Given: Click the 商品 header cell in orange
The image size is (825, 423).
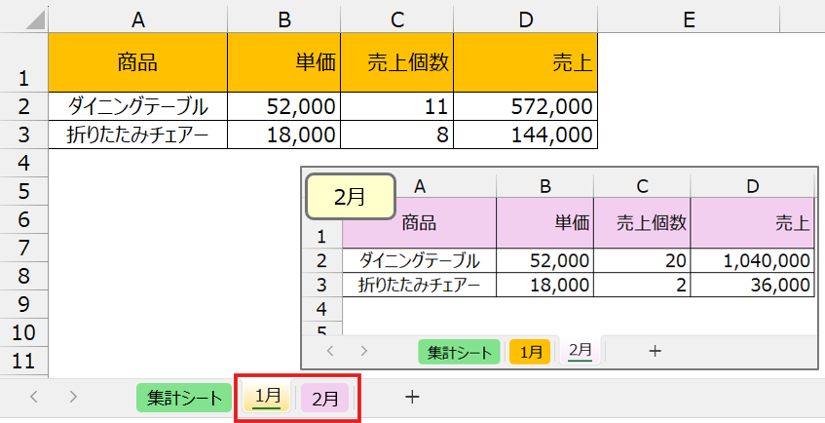Looking at the screenshot, I should [x=137, y=62].
